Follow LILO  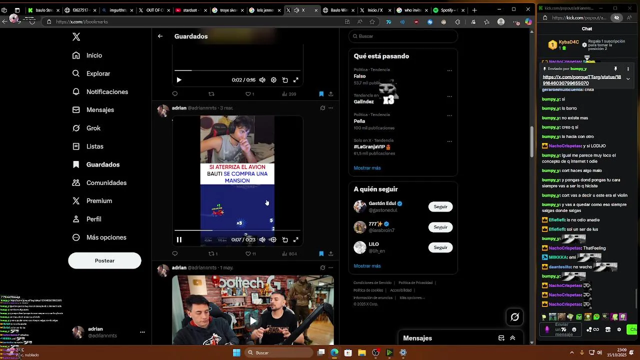[x=440, y=247]
